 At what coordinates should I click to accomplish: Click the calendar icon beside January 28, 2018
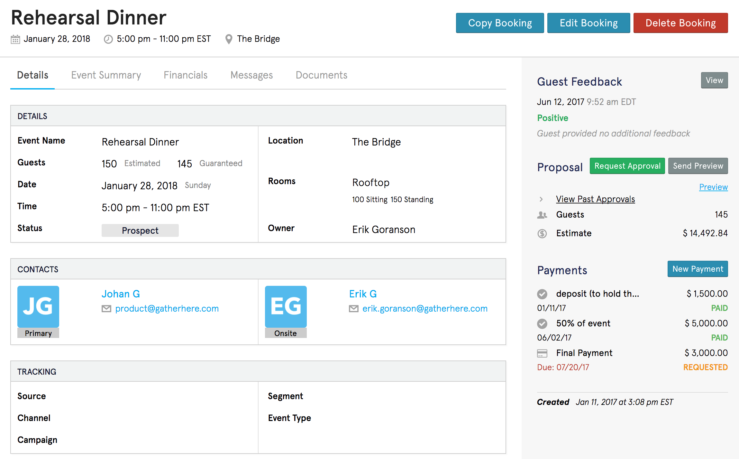tap(15, 39)
